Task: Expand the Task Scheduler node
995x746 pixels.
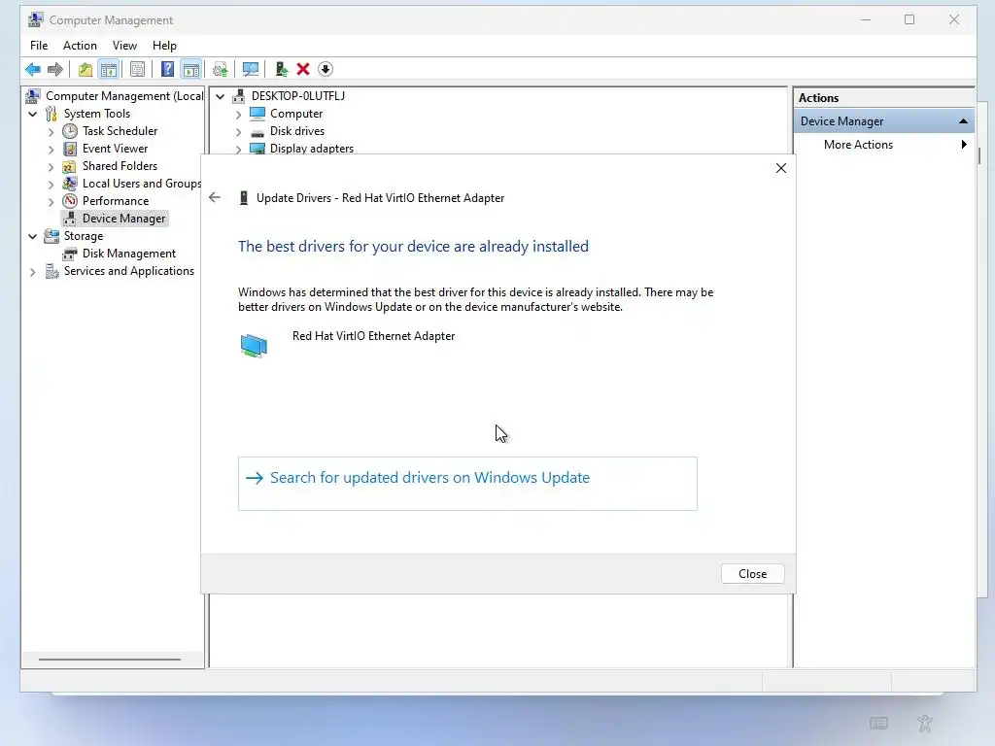Action: click(51, 132)
